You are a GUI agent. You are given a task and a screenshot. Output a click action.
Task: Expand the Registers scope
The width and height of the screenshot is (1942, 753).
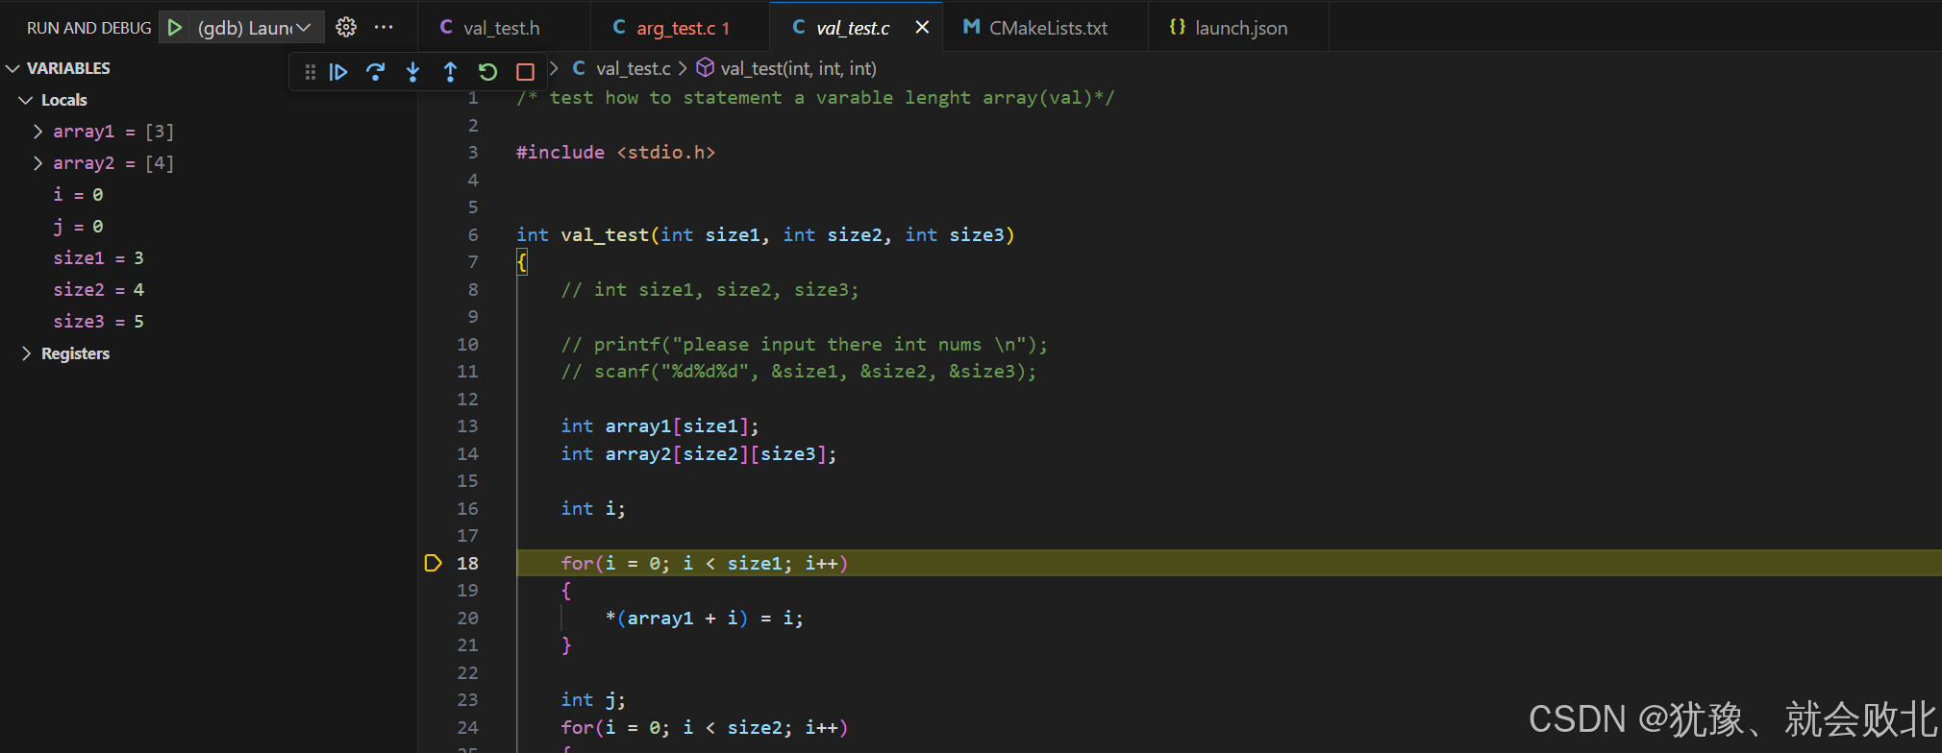point(26,353)
